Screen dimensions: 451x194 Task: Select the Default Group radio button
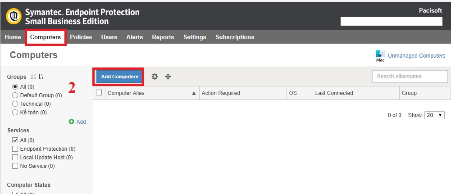[x=15, y=95]
